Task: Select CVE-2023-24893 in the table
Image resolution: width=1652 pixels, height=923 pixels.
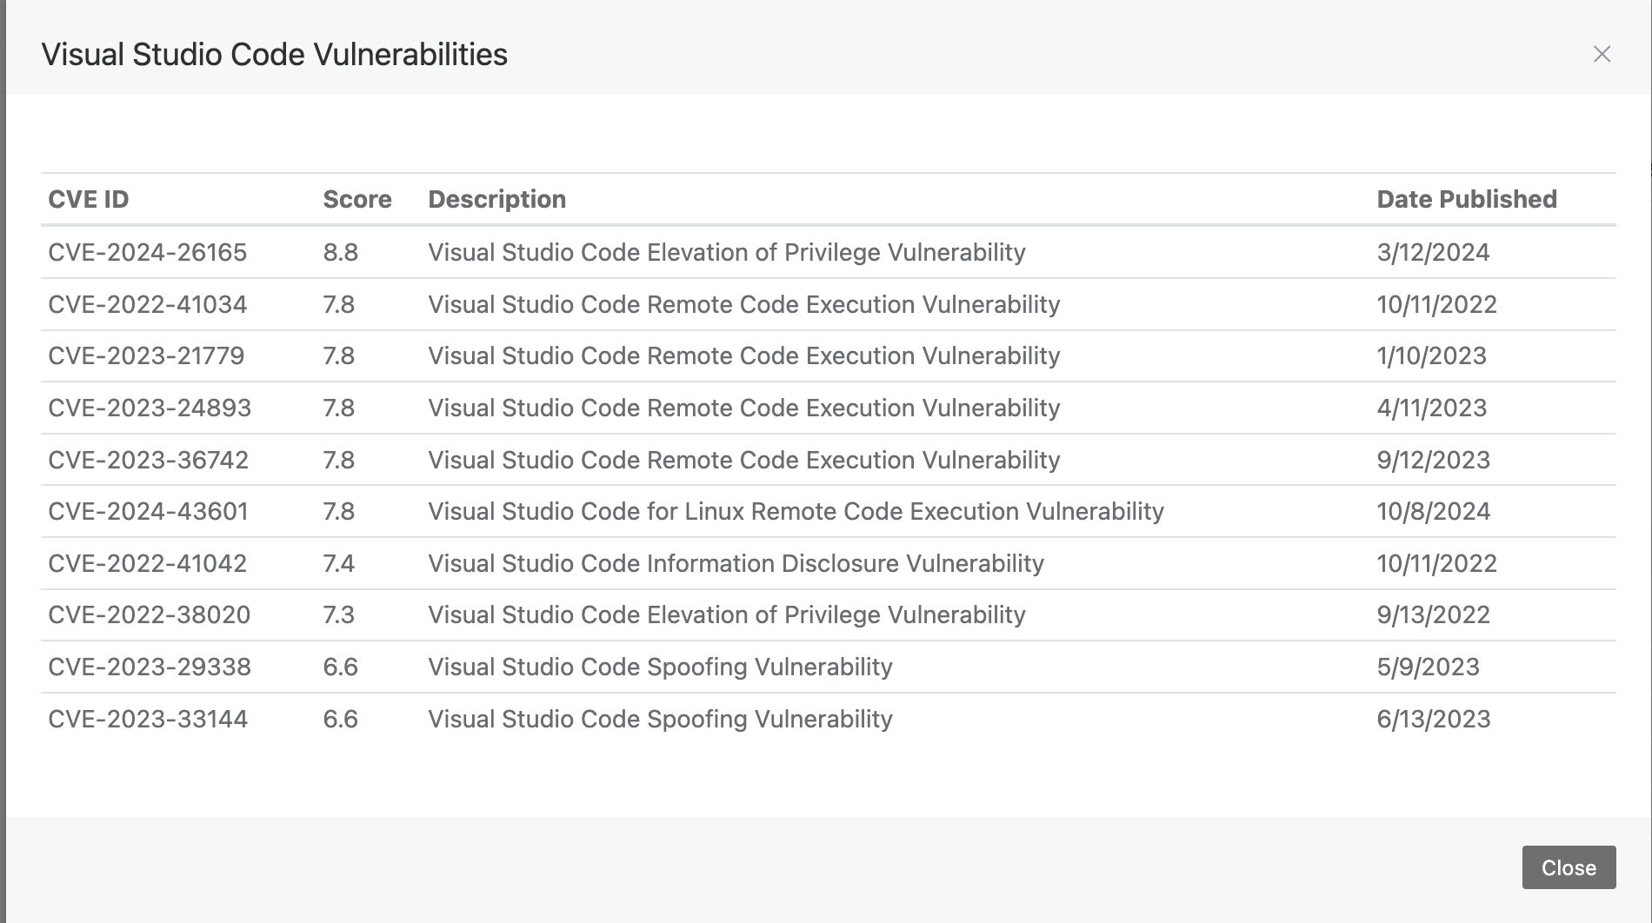Action: (150, 408)
